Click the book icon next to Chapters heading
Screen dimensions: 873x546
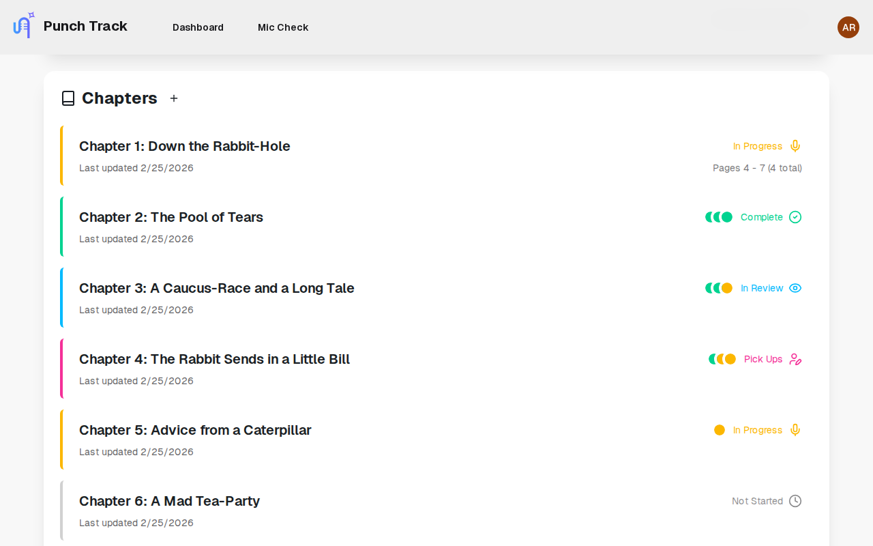point(68,98)
